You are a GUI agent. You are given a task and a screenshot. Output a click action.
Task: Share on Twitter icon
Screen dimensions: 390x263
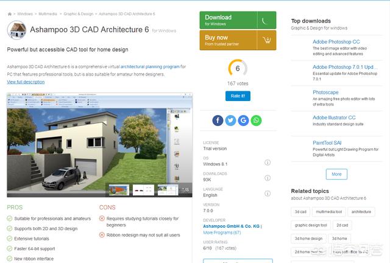[230, 121]
